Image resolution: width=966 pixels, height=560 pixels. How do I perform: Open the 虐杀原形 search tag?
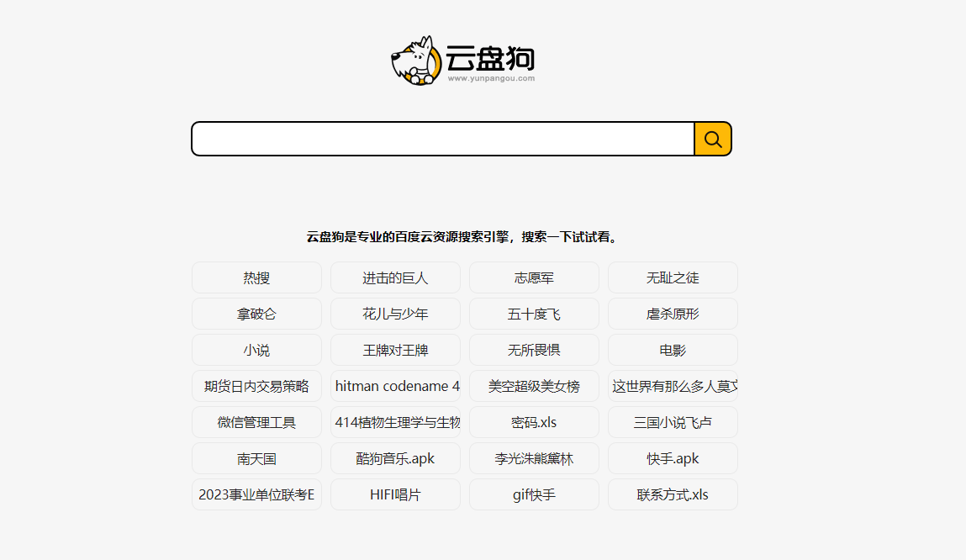coord(673,314)
